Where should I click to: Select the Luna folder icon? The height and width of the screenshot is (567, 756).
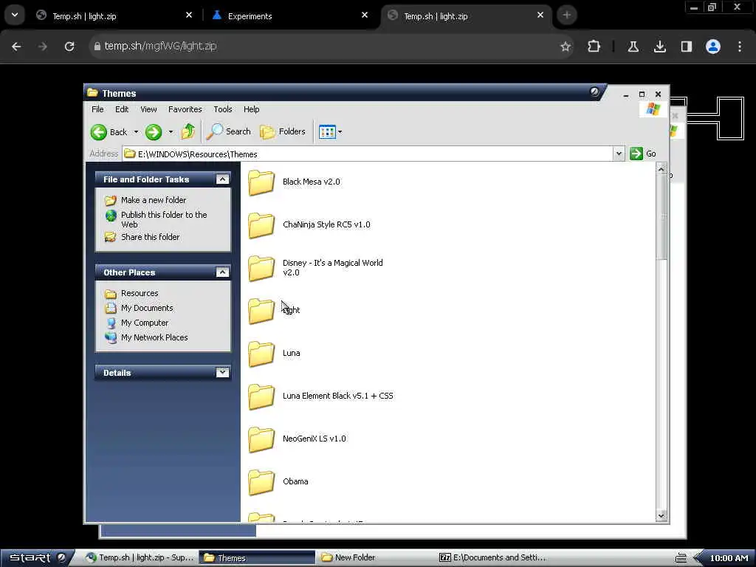[261, 354]
